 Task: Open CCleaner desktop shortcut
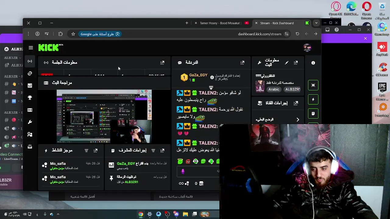click(382, 70)
